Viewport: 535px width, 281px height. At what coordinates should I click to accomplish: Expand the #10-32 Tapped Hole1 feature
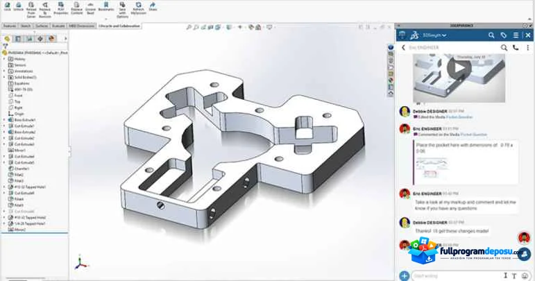pos(4,187)
